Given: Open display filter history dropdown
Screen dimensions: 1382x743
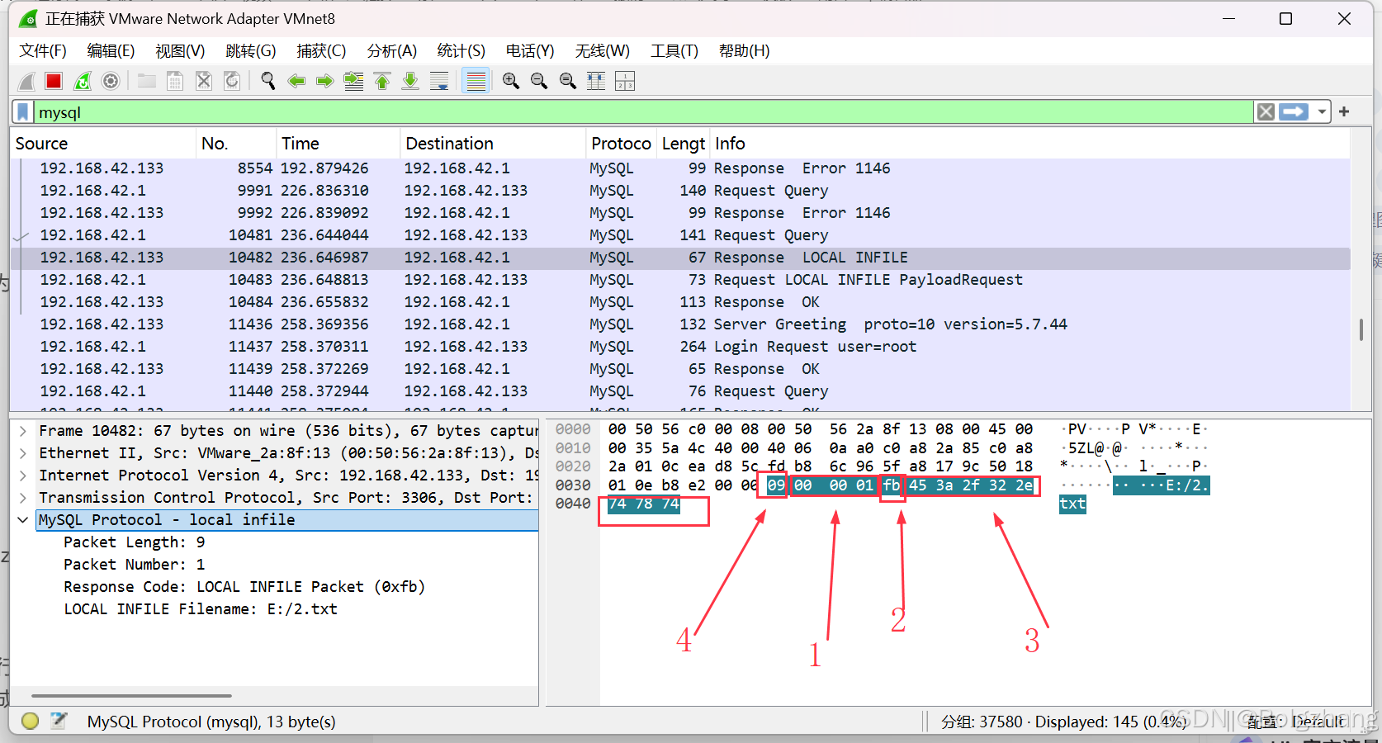Looking at the screenshot, I should 1322,112.
